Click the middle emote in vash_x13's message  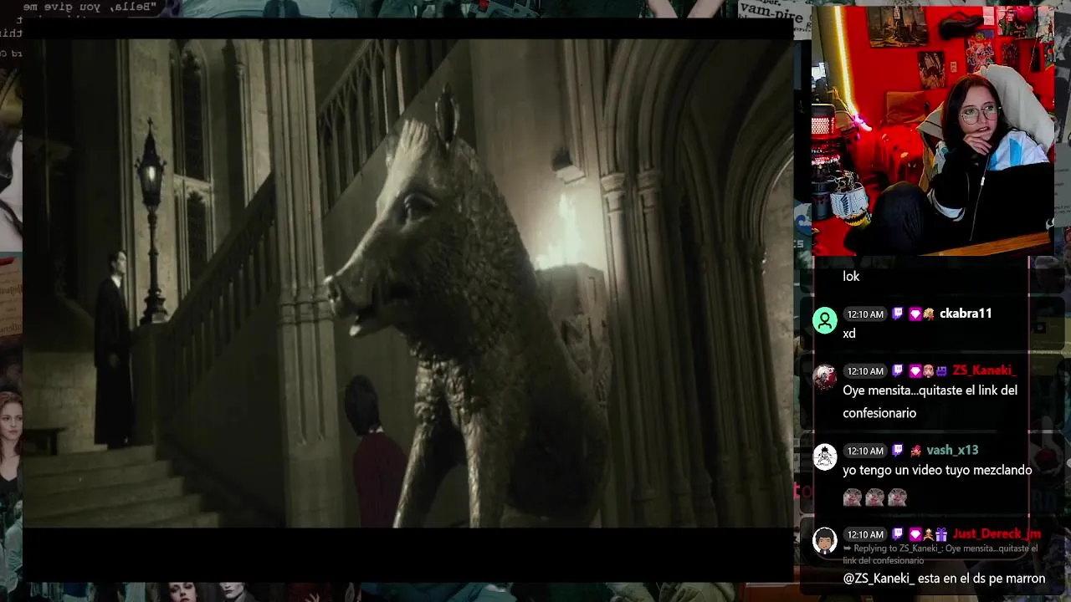coord(874,497)
